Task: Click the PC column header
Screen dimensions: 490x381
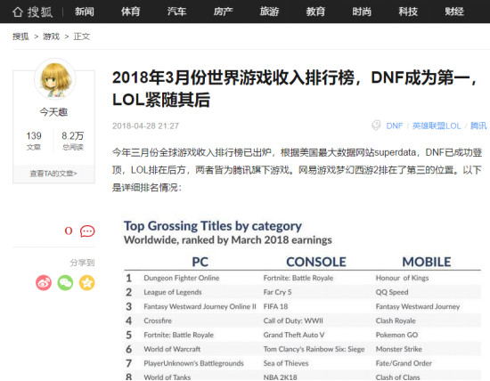Action: pyautogui.click(x=200, y=262)
